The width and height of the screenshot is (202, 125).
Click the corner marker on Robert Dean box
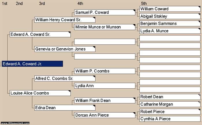[x=199, y=95]
